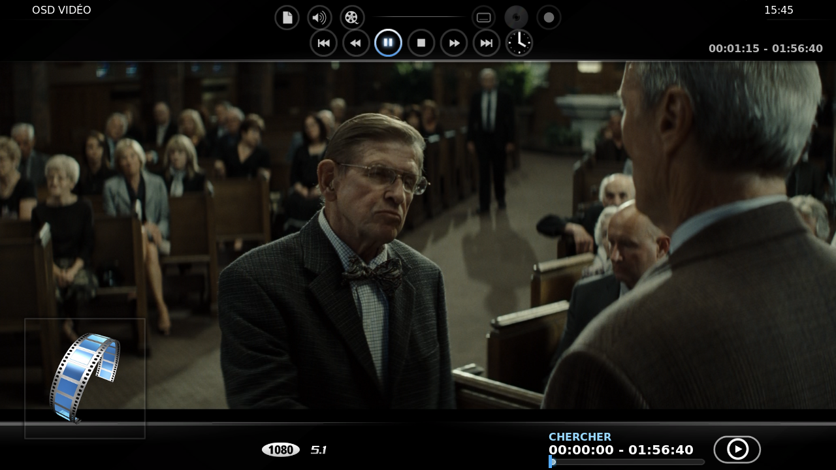The height and width of the screenshot is (470, 836).
Task: Click elapsed time 00:01:15 - 01:56:40
Action: coord(765,48)
